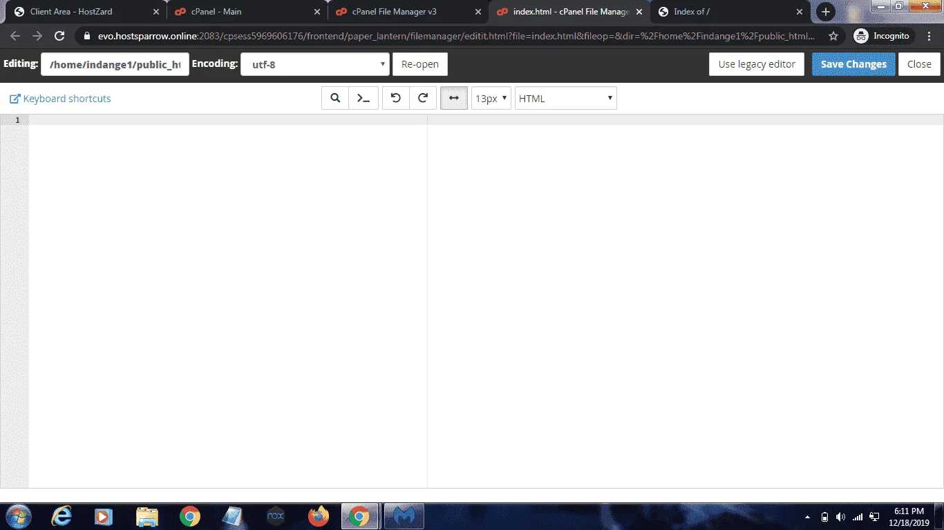The width and height of the screenshot is (944, 530).
Task: Close the index.html editor tab
Action: click(x=639, y=12)
